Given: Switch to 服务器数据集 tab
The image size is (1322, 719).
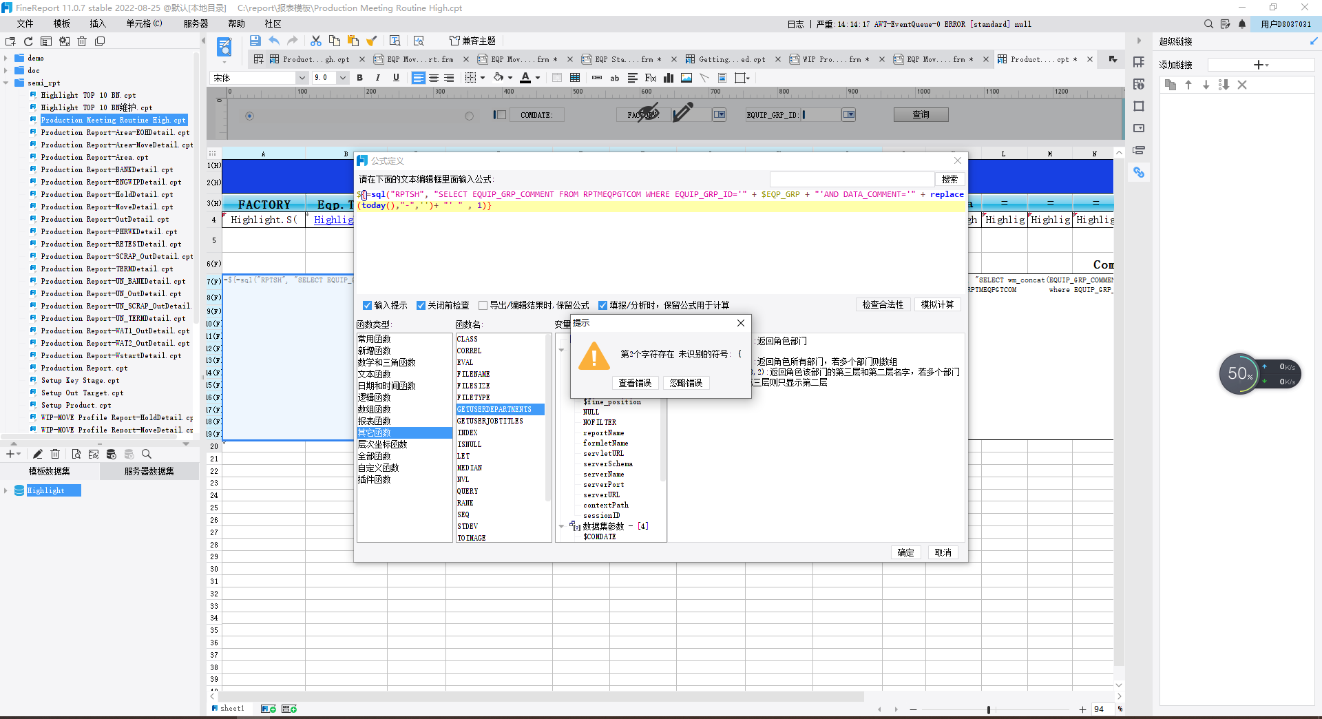Looking at the screenshot, I should 149,471.
